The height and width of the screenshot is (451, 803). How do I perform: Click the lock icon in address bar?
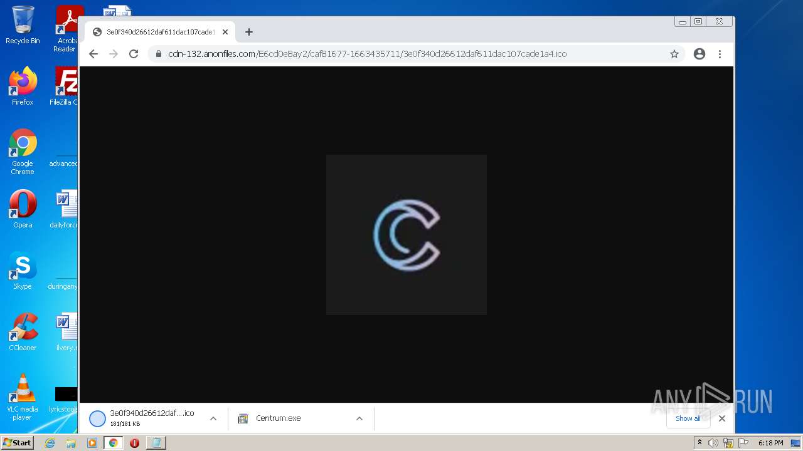(x=158, y=54)
